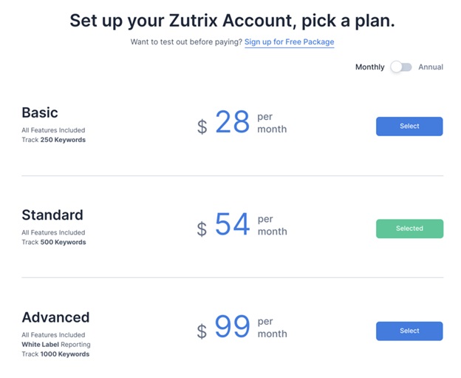Toggle the Monthly/Annual billing switch
Screen dimensions: 461x378
[x=401, y=67]
